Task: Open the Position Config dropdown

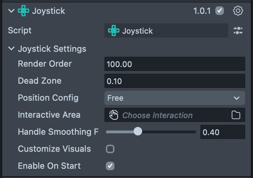Action: click(174, 98)
